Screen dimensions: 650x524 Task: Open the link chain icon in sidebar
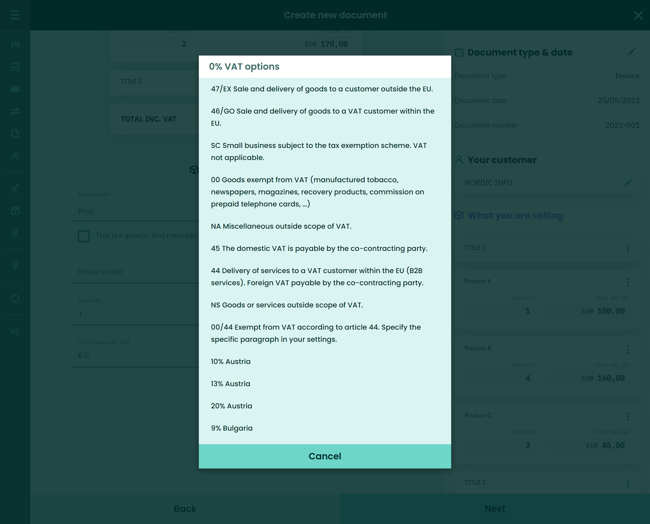point(15,233)
